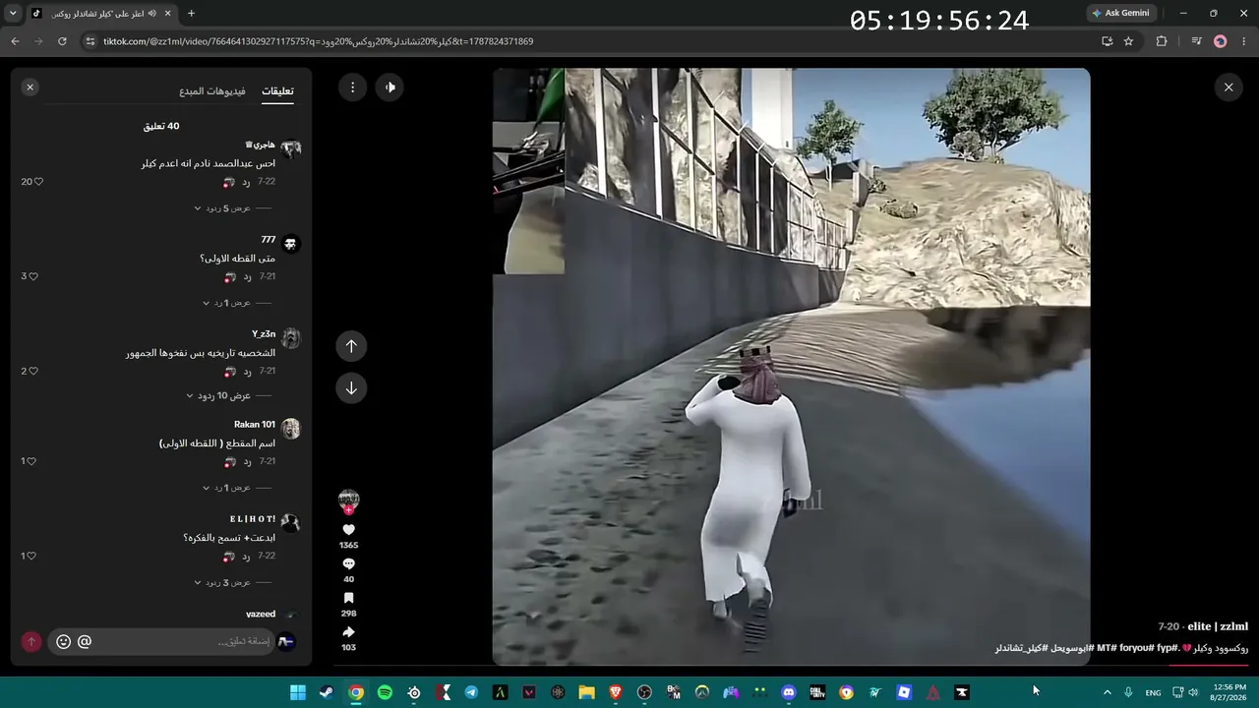Viewport: 1259px width, 708px height.
Task: Close the TikTok video viewer
Action: (1229, 88)
